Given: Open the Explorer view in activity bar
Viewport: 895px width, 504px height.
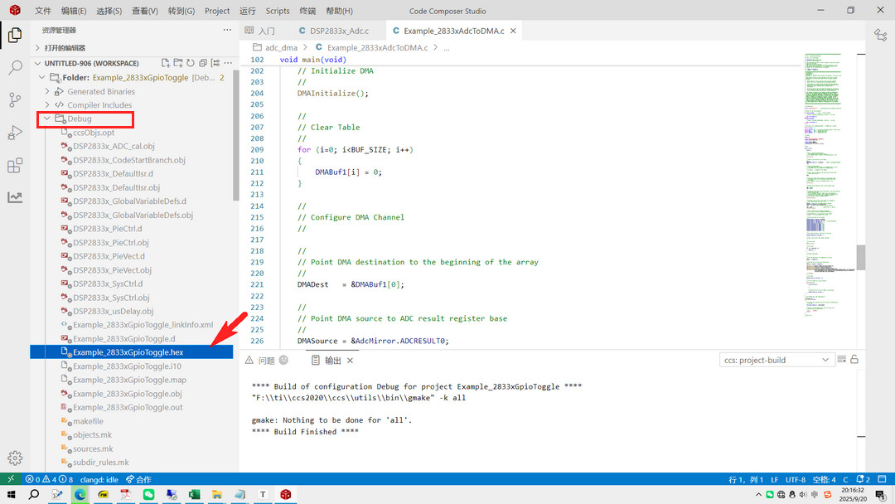Looking at the screenshot, I should [x=15, y=36].
